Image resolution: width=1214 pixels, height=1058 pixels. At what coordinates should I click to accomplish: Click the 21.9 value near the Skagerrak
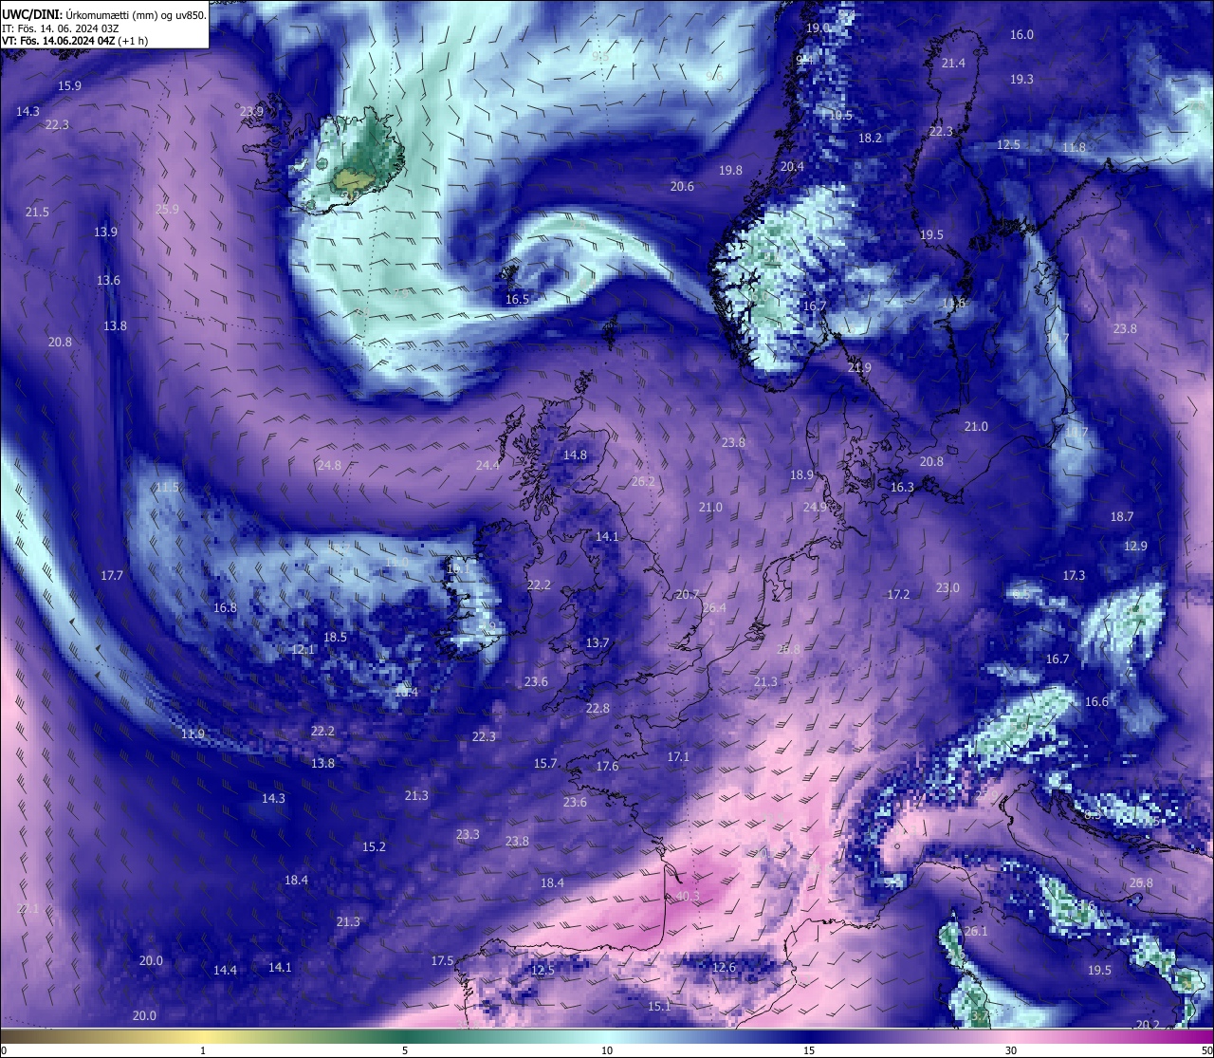point(859,367)
